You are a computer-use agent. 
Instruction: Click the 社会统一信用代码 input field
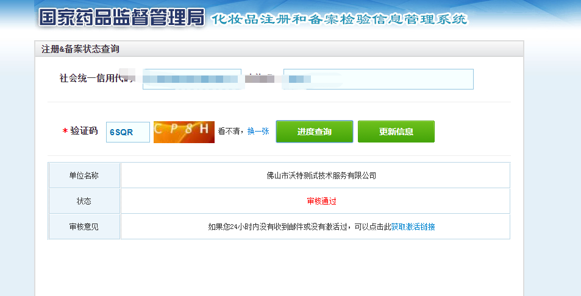point(191,79)
